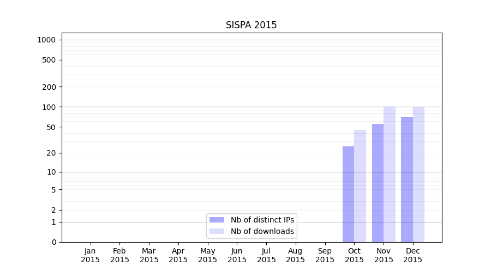Click the Dec 2015 downloads bar
Image resolution: width=491 pixels, height=272 pixels.
[418, 174]
